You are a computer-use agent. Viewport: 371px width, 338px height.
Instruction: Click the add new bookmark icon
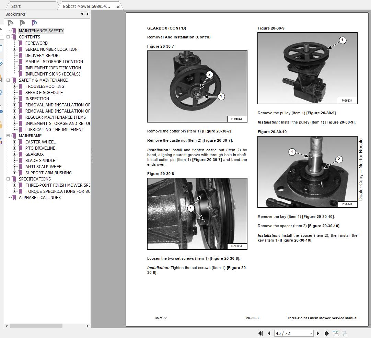click(22, 23)
